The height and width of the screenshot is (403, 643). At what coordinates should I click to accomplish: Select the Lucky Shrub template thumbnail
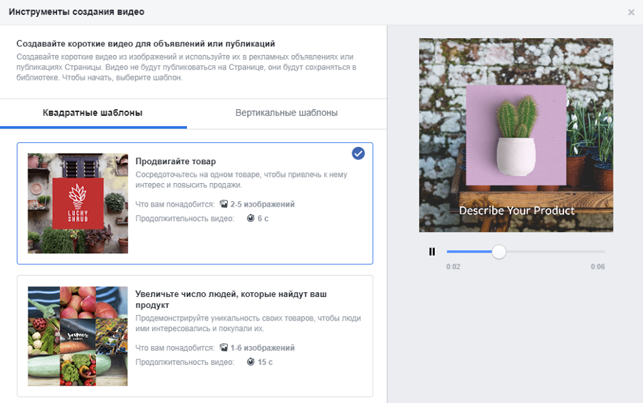click(x=78, y=203)
